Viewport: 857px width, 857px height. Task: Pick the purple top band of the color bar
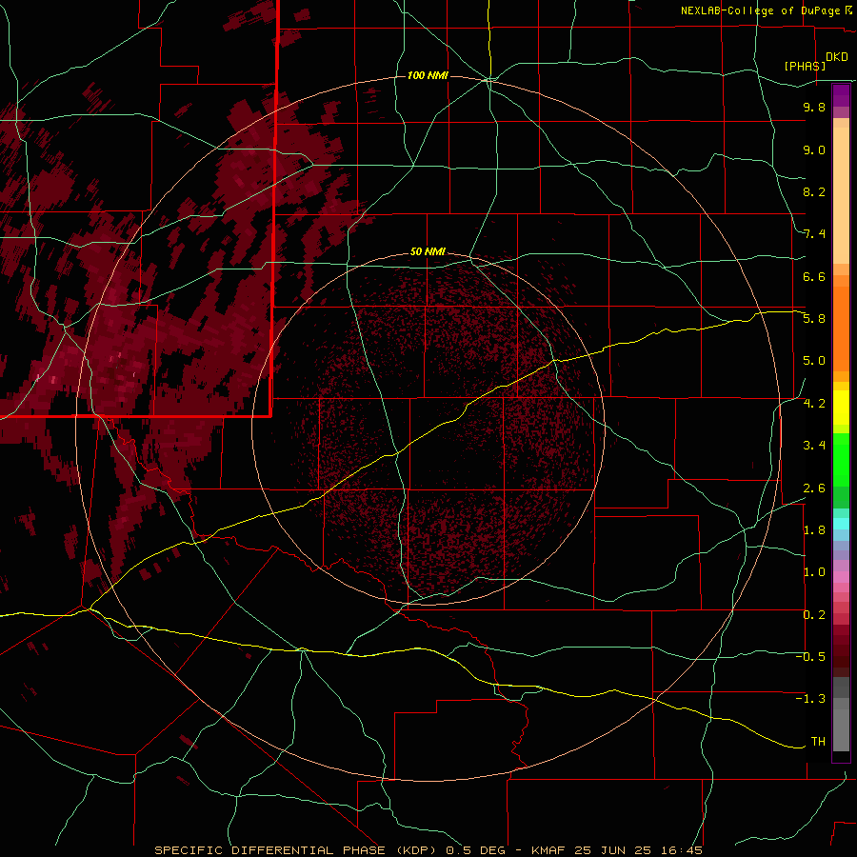(x=841, y=94)
